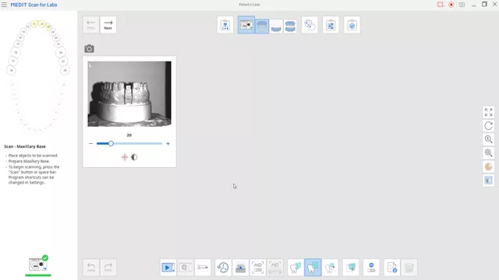Screen dimensions: 499x280
Task: Select tooth 28 on the arch chart
Action: click(65, 70)
